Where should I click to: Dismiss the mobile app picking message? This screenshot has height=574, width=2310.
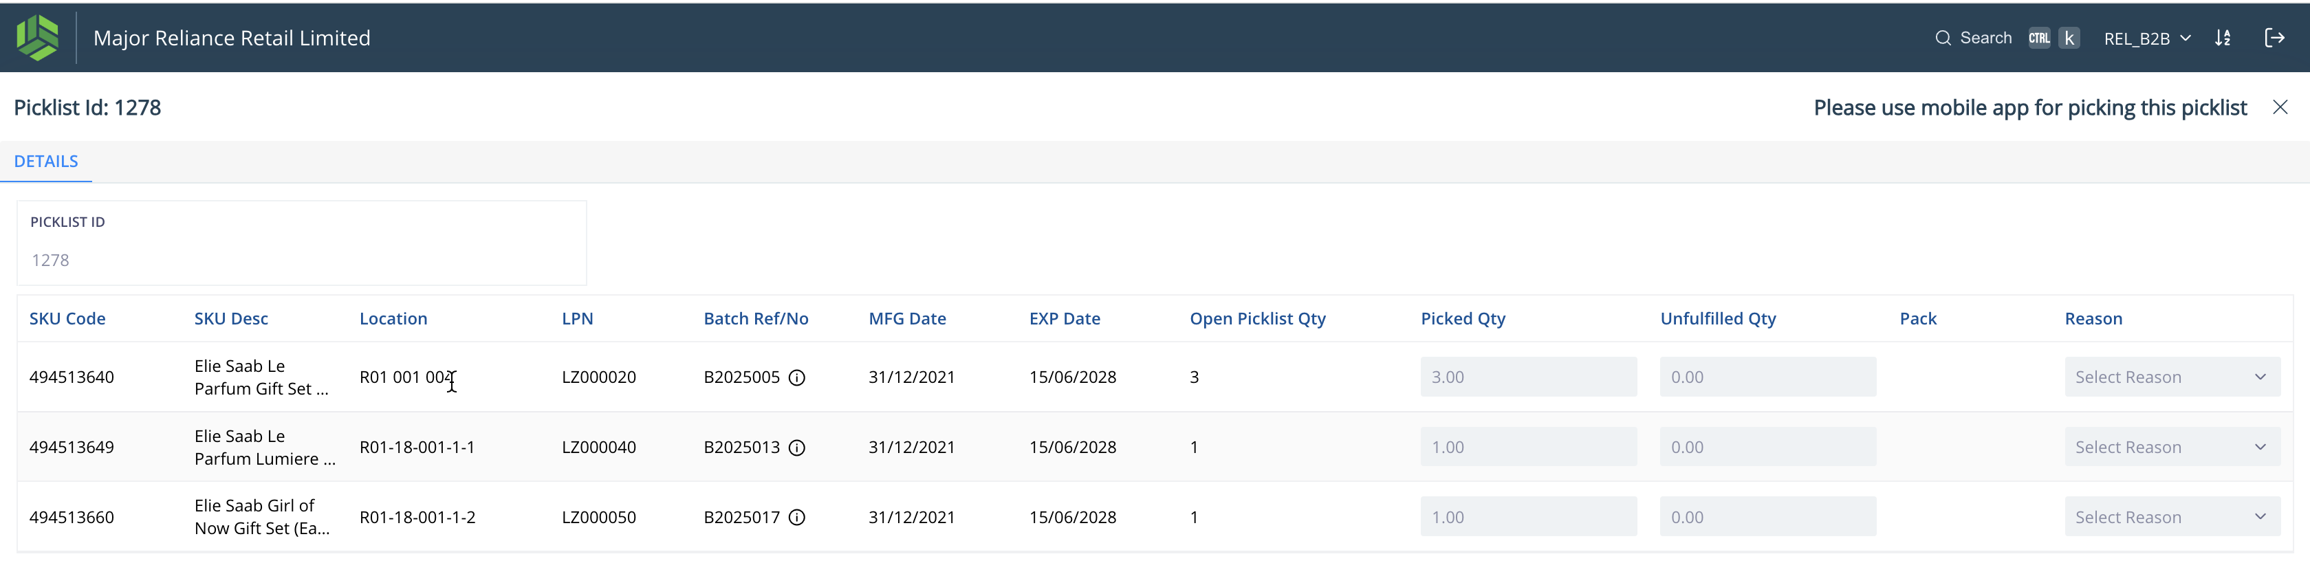(2280, 108)
